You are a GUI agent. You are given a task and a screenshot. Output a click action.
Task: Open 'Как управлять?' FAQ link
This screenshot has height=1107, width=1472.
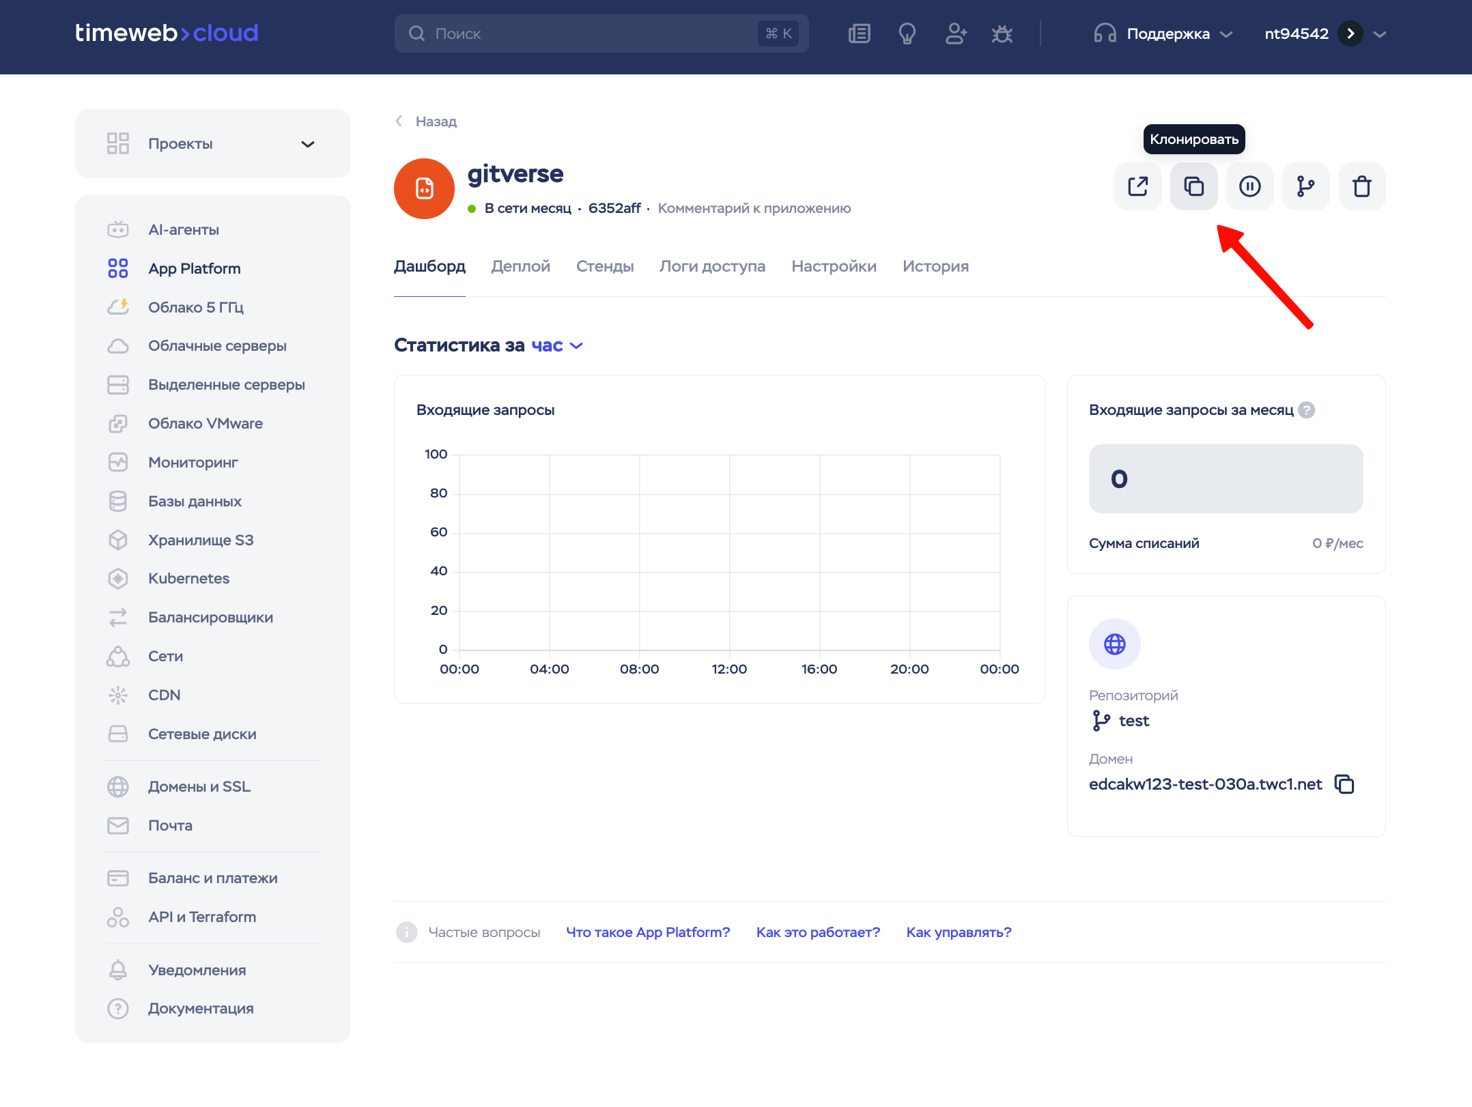point(959,932)
